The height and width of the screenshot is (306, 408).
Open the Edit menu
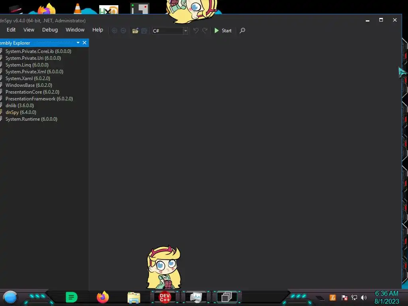tap(11, 29)
